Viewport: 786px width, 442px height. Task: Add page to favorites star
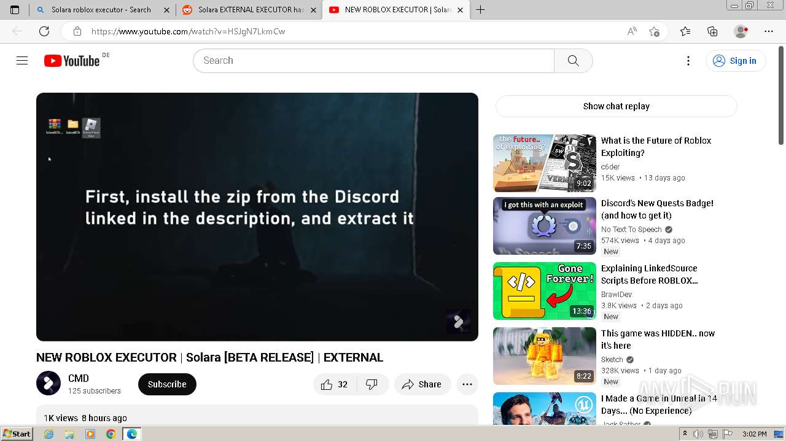point(654,31)
